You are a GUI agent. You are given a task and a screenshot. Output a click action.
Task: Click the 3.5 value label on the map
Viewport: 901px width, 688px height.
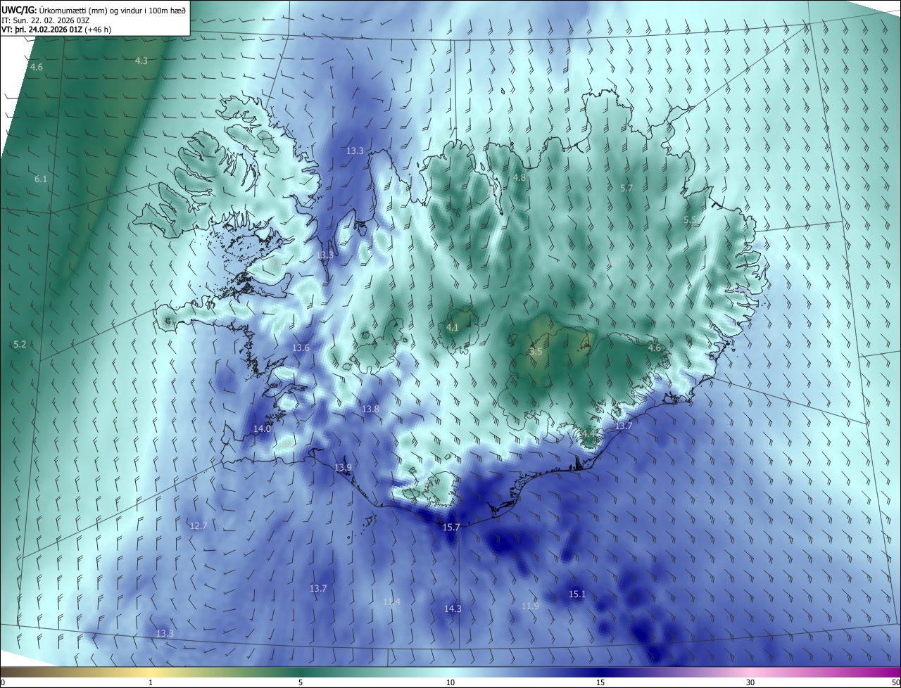point(536,352)
